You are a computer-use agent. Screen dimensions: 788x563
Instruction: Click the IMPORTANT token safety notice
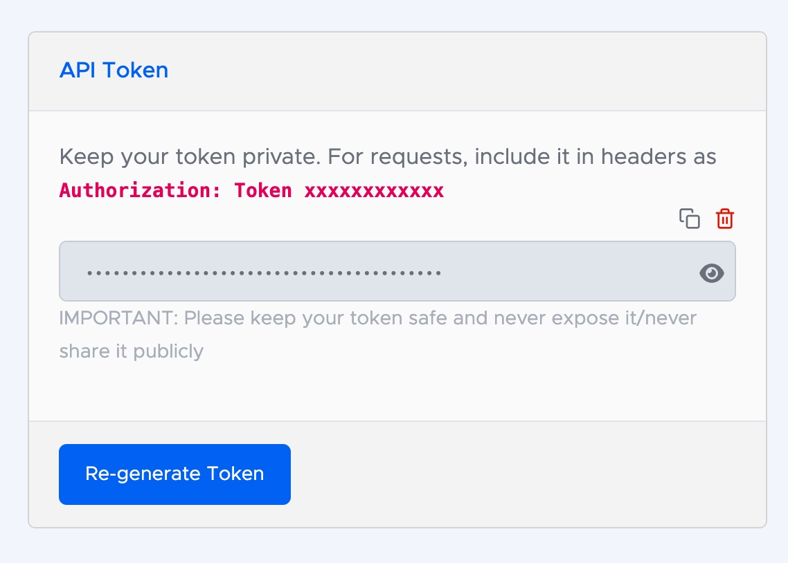(x=377, y=319)
